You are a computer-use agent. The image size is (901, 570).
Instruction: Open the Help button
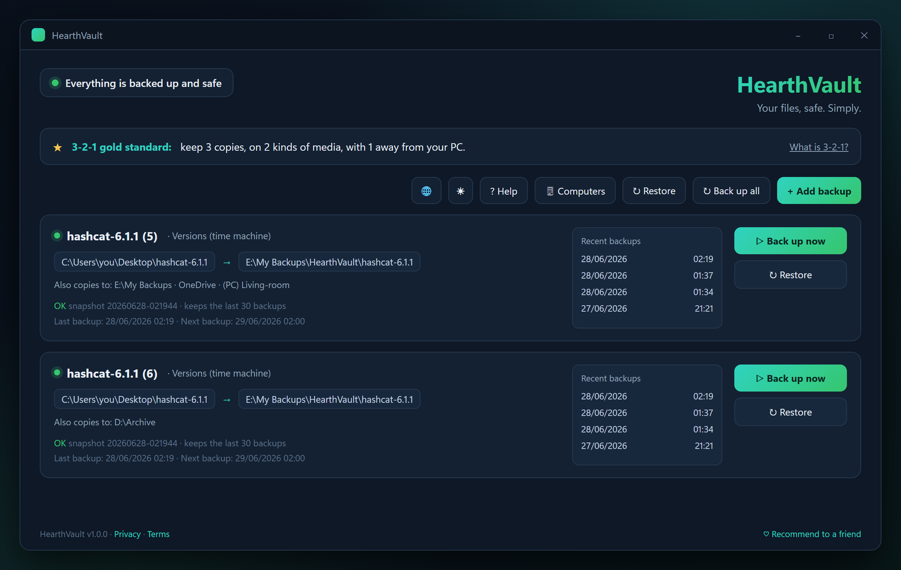click(503, 191)
